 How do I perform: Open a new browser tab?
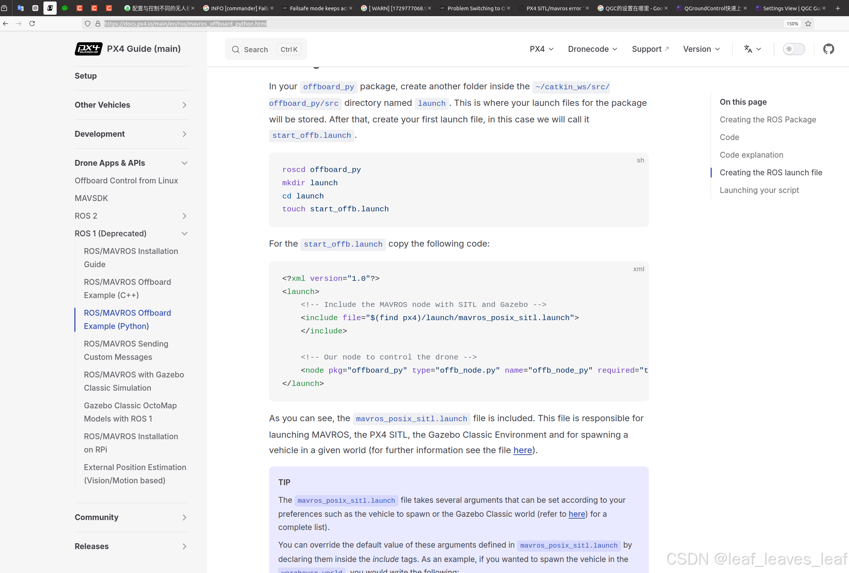838,8
